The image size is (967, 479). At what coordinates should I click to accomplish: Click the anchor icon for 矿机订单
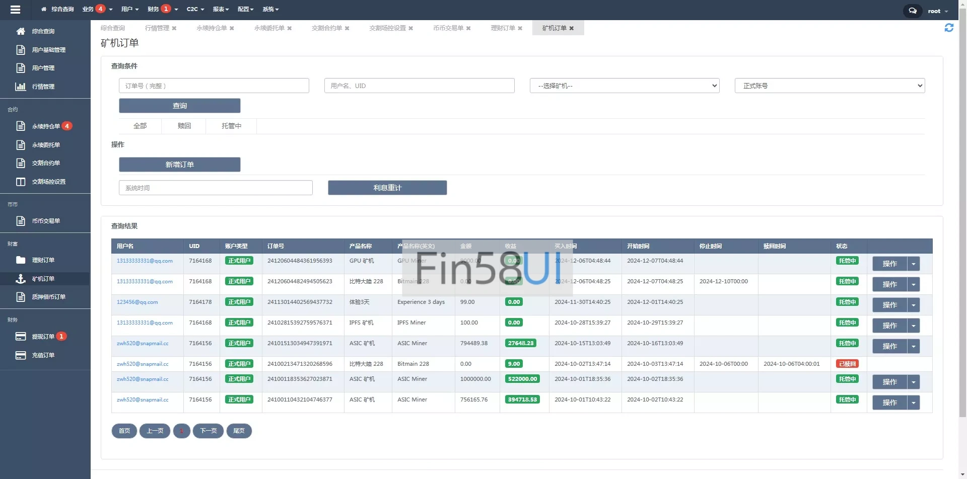pyautogui.click(x=21, y=279)
